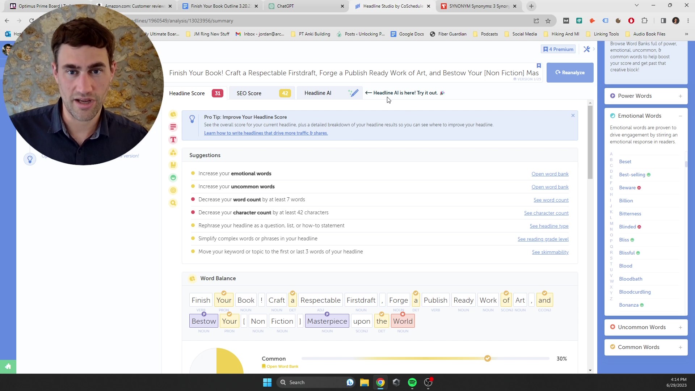Click the See word count link
The height and width of the screenshot is (391, 695).
[551, 200]
